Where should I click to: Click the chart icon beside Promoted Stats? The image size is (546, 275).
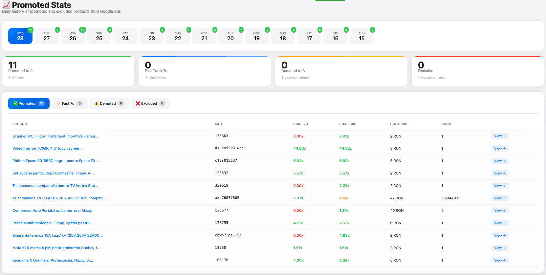pyautogui.click(x=6, y=5)
